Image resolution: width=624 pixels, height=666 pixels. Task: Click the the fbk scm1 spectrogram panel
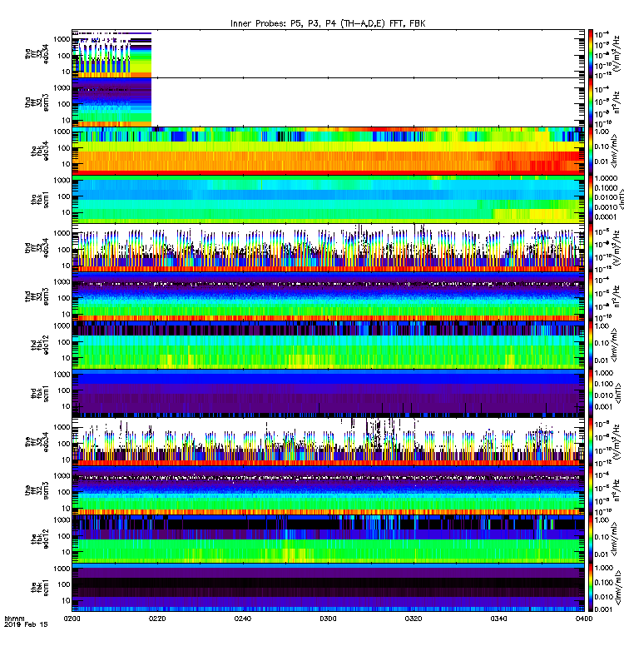tap(328, 588)
